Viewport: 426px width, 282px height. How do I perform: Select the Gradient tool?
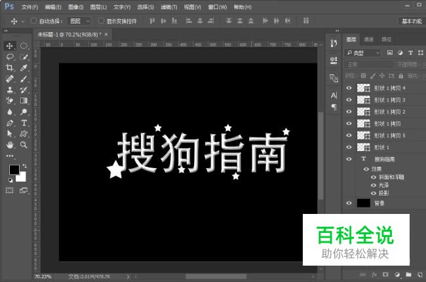pyautogui.click(x=24, y=101)
